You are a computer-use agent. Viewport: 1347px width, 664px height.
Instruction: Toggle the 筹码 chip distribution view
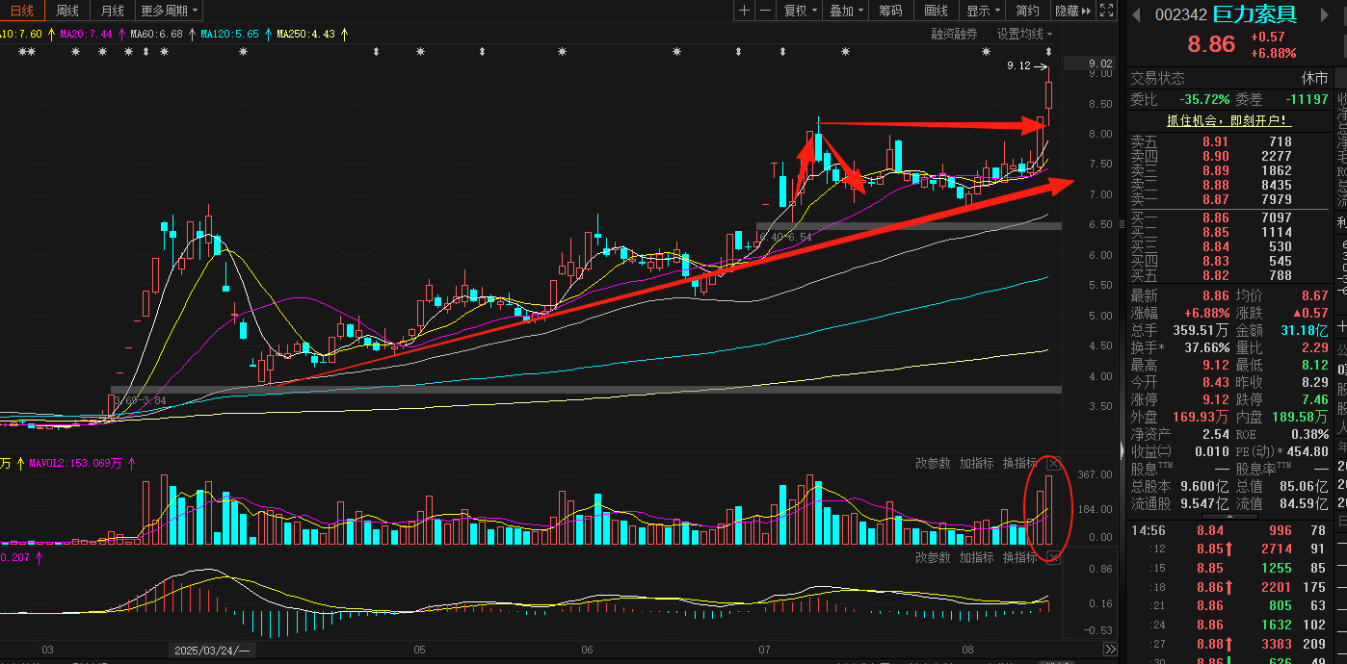(891, 11)
